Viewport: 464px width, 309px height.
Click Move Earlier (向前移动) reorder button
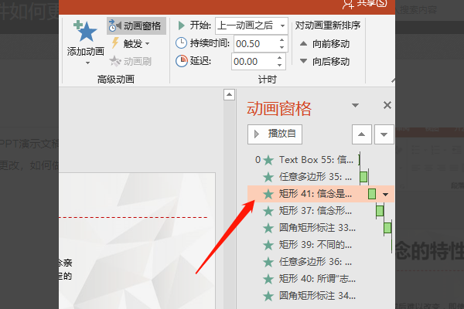pos(323,44)
